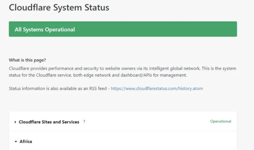The width and height of the screenshot is (254, 150).
Task: Expand Cloudflare Sites and Services arrow
Action: [16, 122]
